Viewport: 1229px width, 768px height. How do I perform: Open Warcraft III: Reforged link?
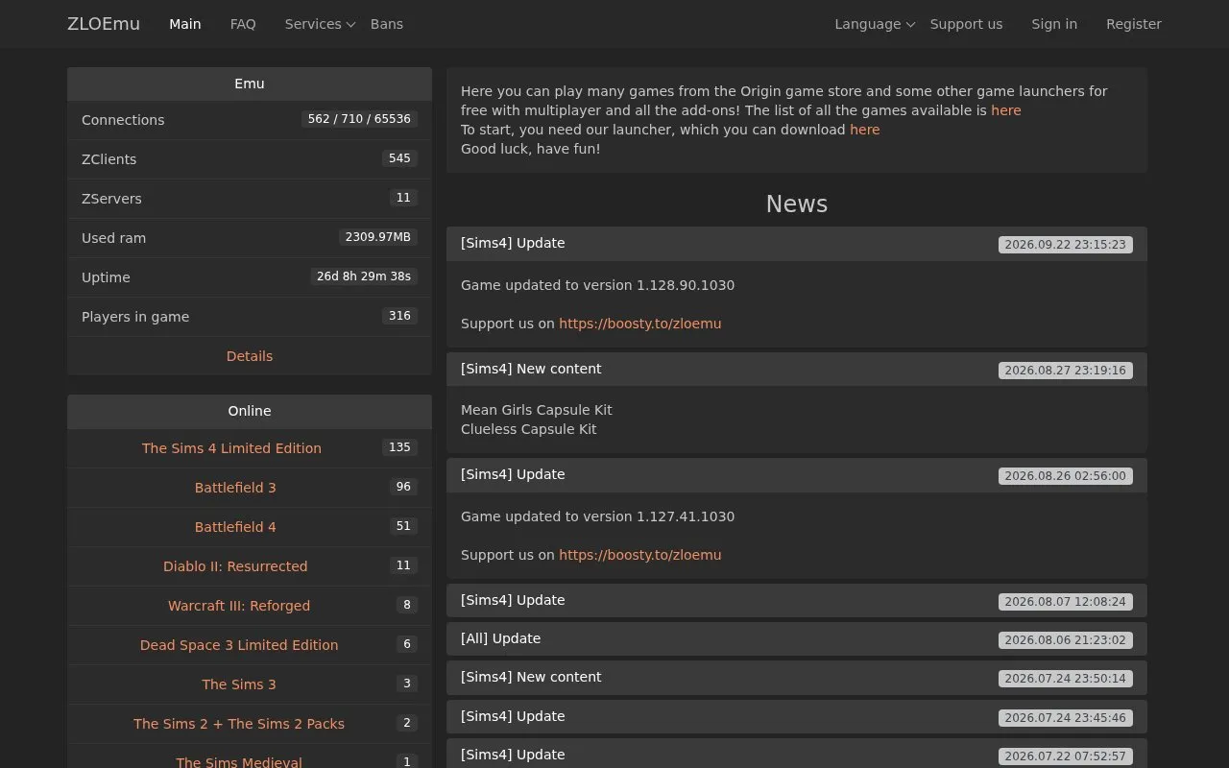tap(239, 606)
